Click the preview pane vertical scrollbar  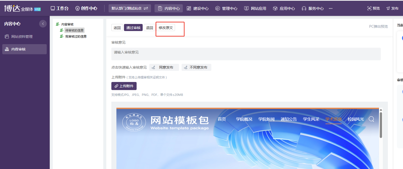click(381, 125)
